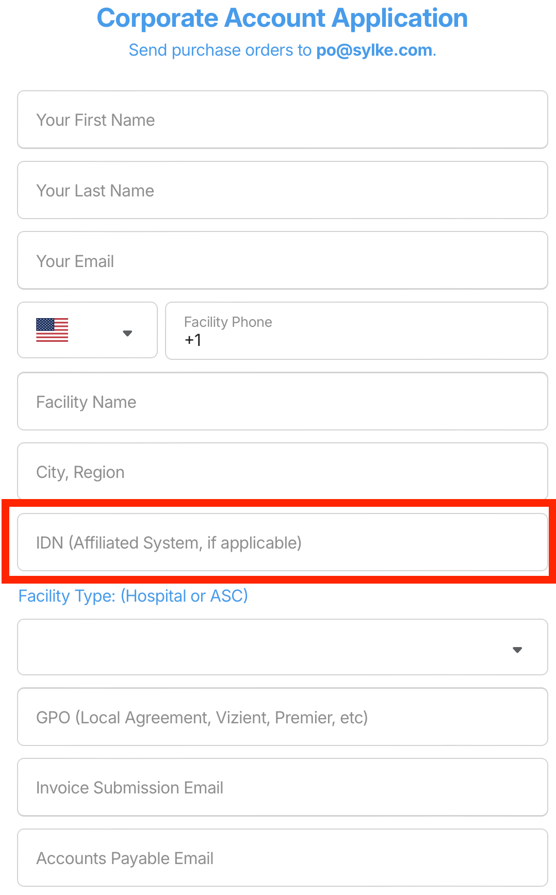The height and width of the screenshot is (895, 556).
Task: Focus the IDN Affiliated System field
Action: tap(283, 542)
